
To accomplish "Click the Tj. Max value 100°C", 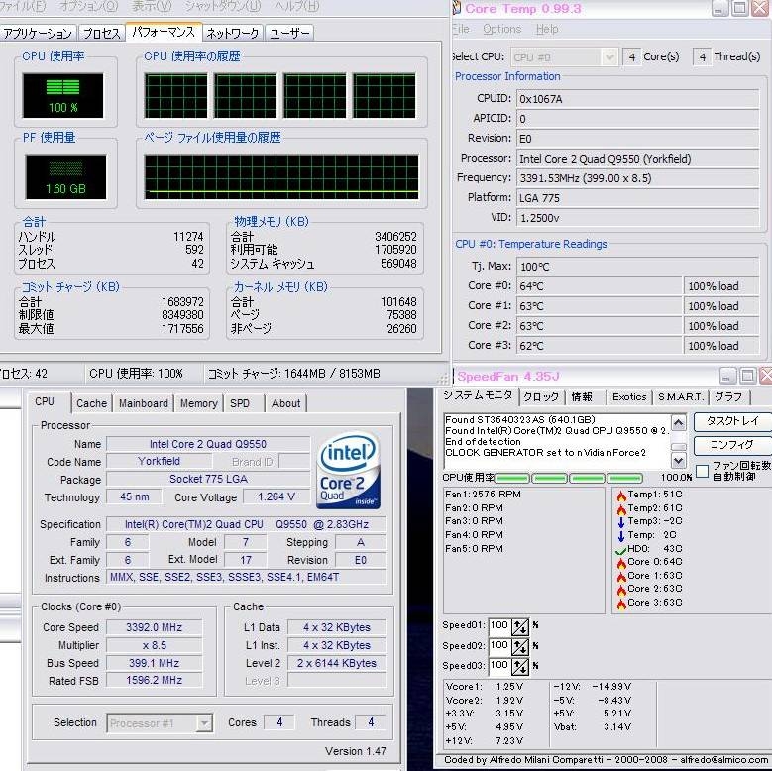I will 637,267.
